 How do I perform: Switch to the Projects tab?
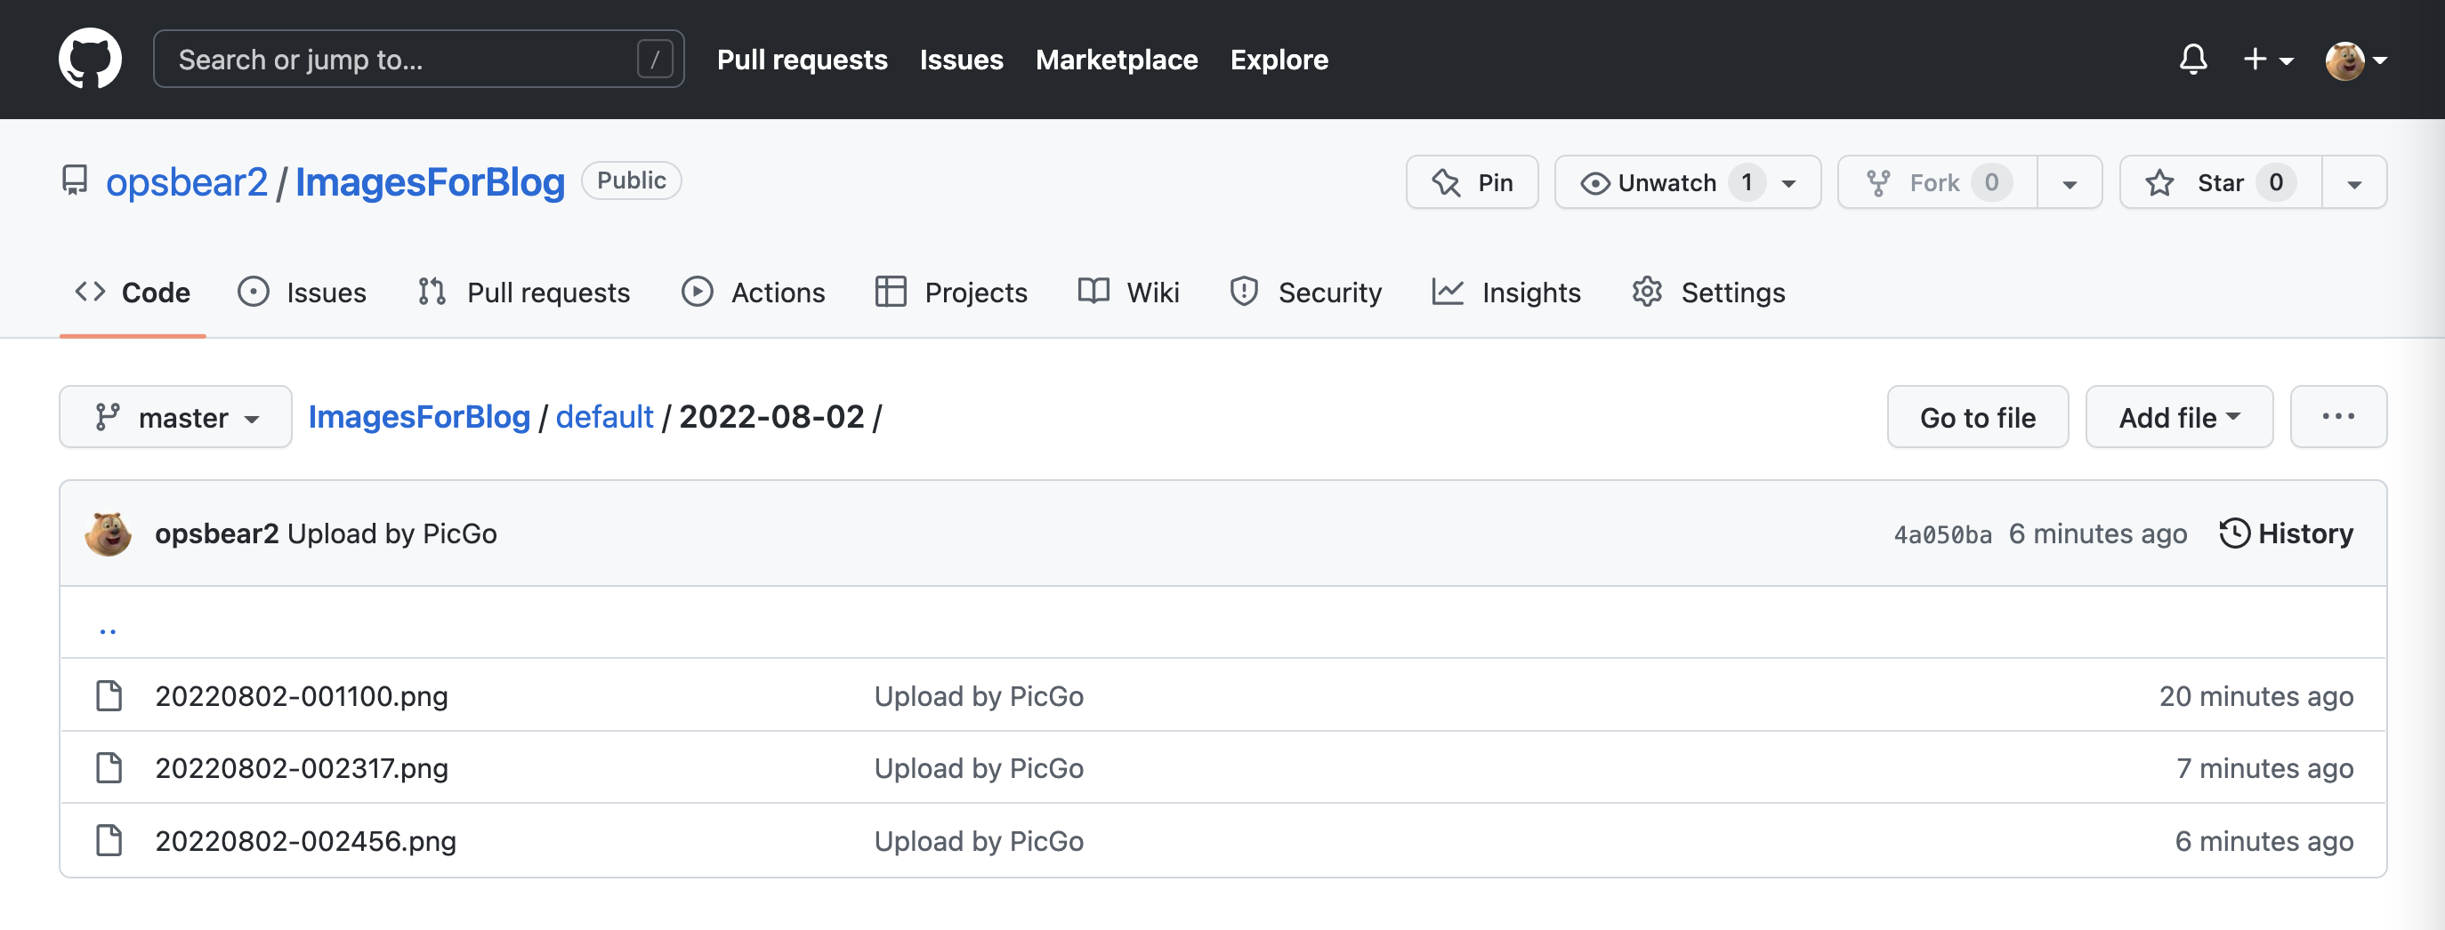(951, 292)
